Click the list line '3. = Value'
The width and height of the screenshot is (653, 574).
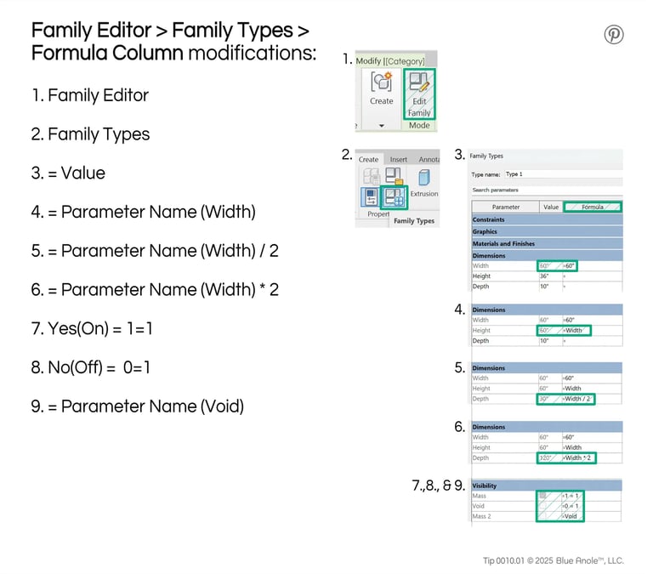coord(68,173)
